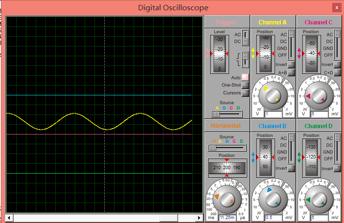Click the Channel D green position arrow icon
344x223 pixels.
tap(299, 157)
